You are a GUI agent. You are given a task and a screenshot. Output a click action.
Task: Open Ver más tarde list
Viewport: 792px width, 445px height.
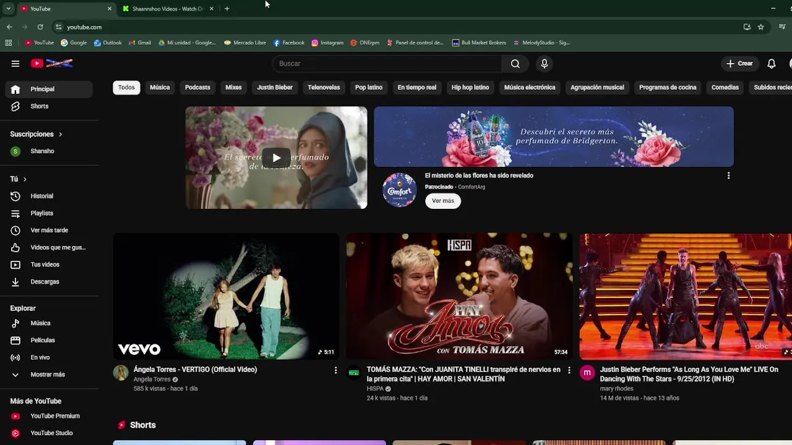coord(48,230)
